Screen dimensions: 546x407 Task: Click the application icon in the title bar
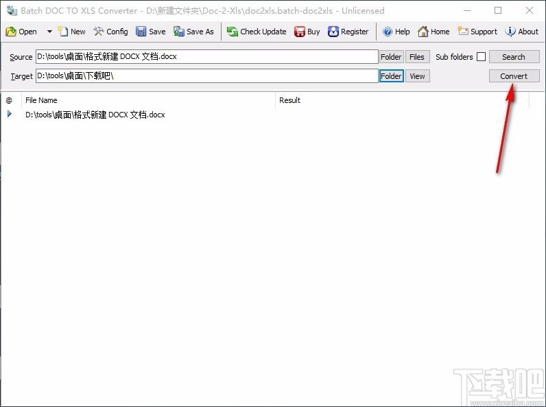coord(12,11)
